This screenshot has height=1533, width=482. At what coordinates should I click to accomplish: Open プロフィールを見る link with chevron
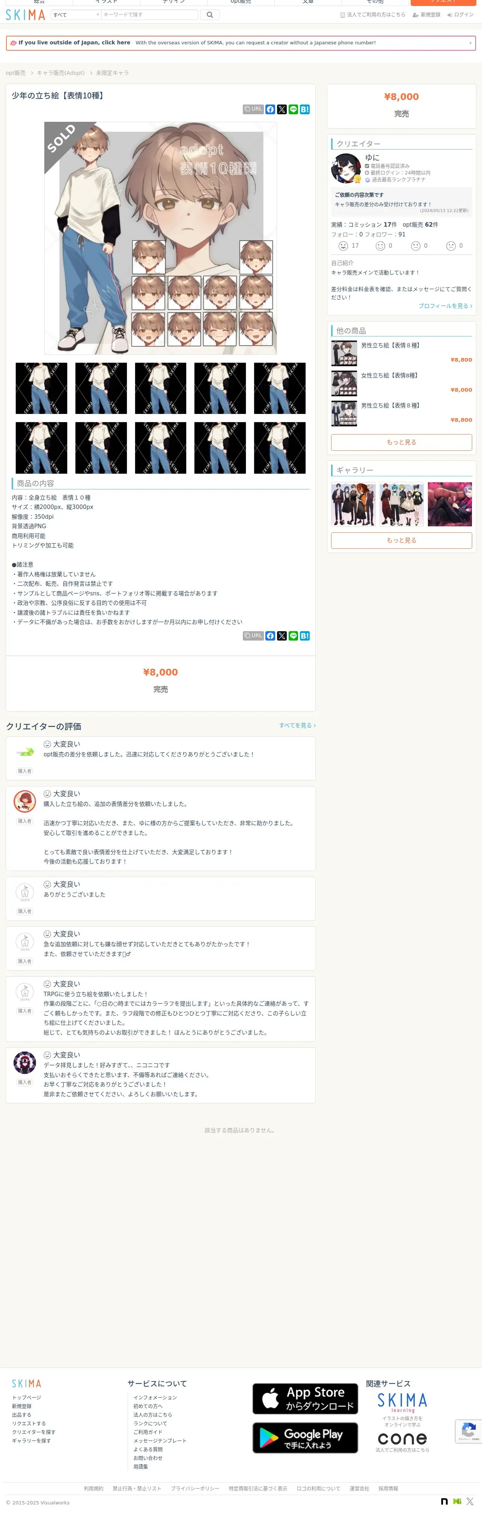tap(445, 306)
